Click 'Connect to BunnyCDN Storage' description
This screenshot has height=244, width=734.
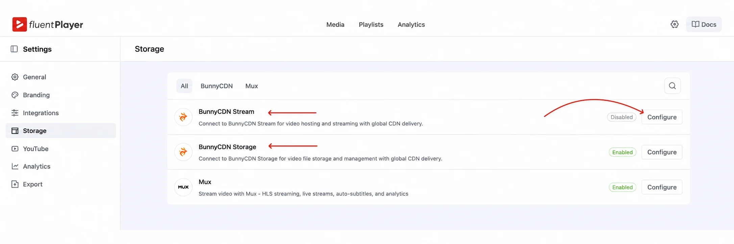point(320,159)
